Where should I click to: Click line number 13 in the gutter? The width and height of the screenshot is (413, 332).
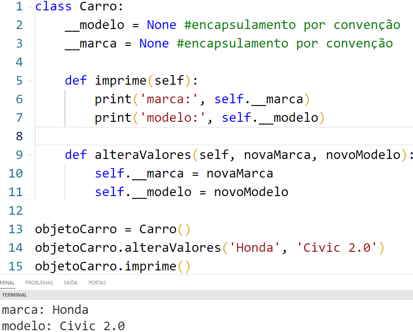coord(15,229)
